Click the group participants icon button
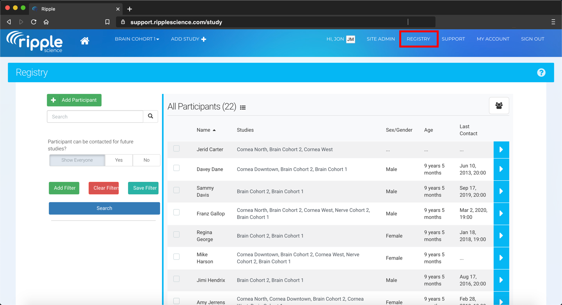 click(499, 106)
